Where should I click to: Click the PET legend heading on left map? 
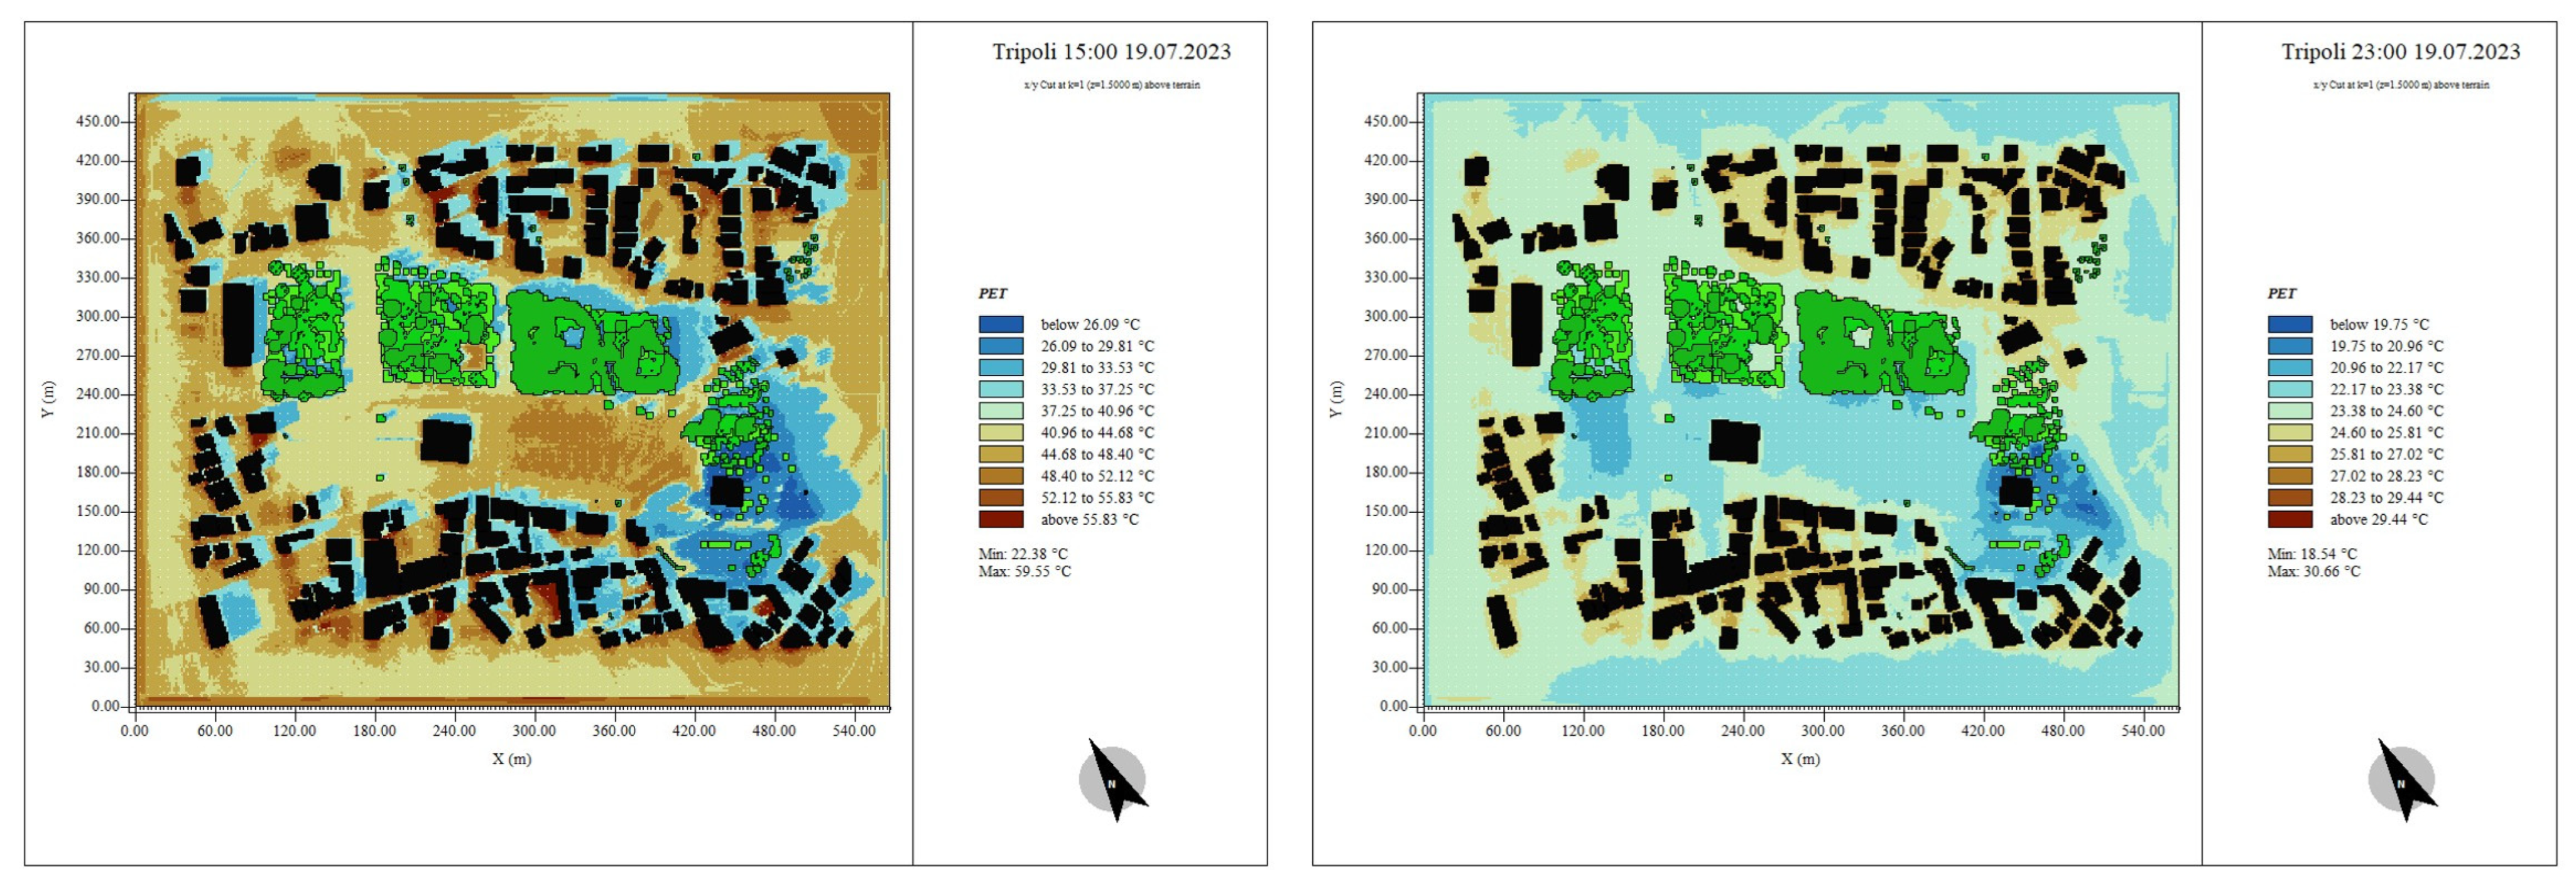992,294
